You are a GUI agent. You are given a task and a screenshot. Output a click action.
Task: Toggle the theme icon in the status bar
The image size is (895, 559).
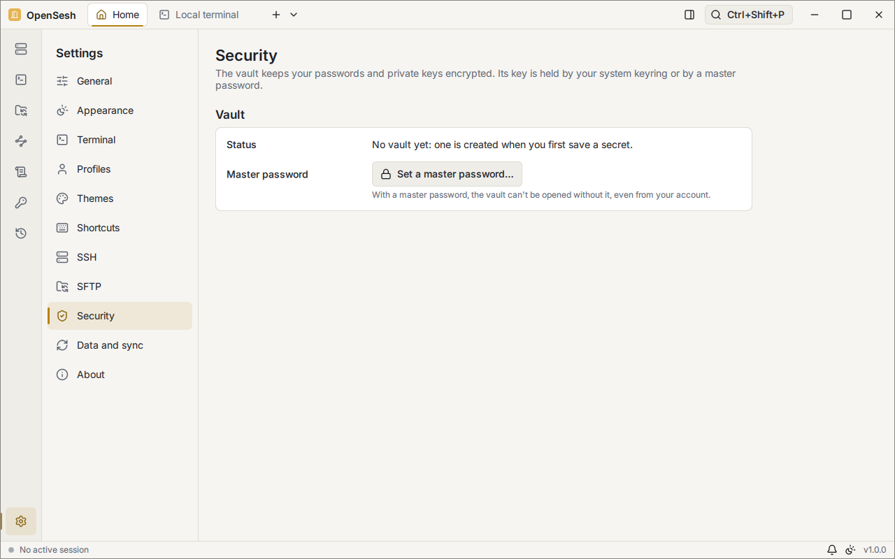pyautogui.click(x=850, y=550)
